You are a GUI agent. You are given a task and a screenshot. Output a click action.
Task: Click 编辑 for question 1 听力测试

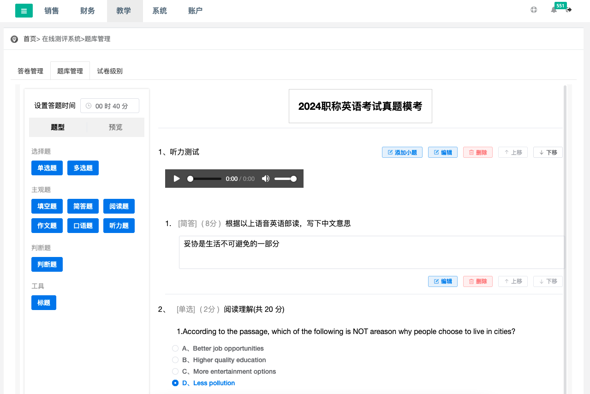click(x=443, y=152)
